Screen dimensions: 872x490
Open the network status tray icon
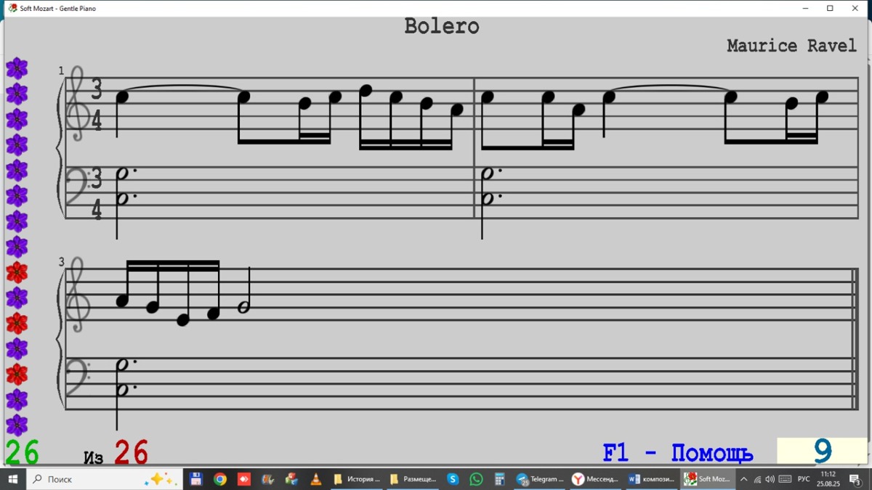pos(757,479)
